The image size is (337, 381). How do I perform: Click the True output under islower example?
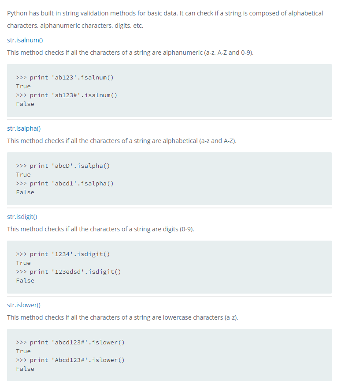[23, 351]
